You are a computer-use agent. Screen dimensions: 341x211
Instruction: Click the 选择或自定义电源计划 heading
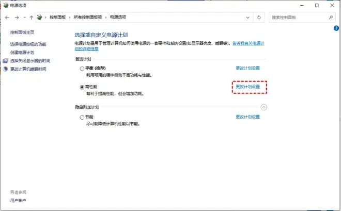point(101,35)
